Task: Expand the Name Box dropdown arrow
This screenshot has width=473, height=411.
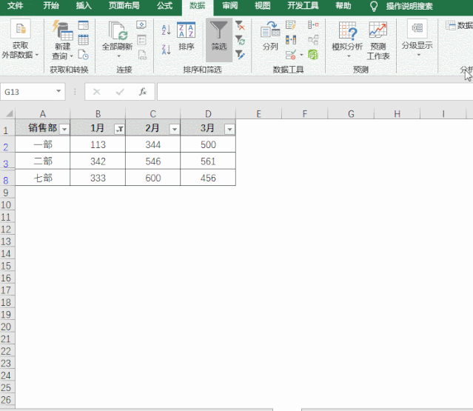Action: point(58,91)
